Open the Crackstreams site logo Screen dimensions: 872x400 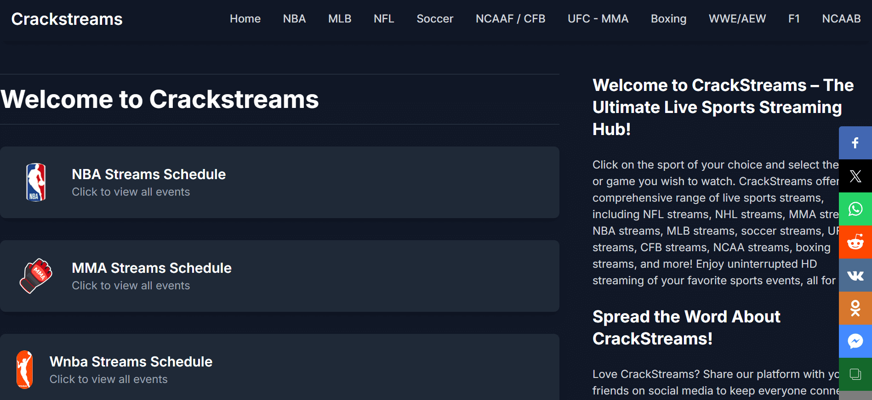(67, 19)
